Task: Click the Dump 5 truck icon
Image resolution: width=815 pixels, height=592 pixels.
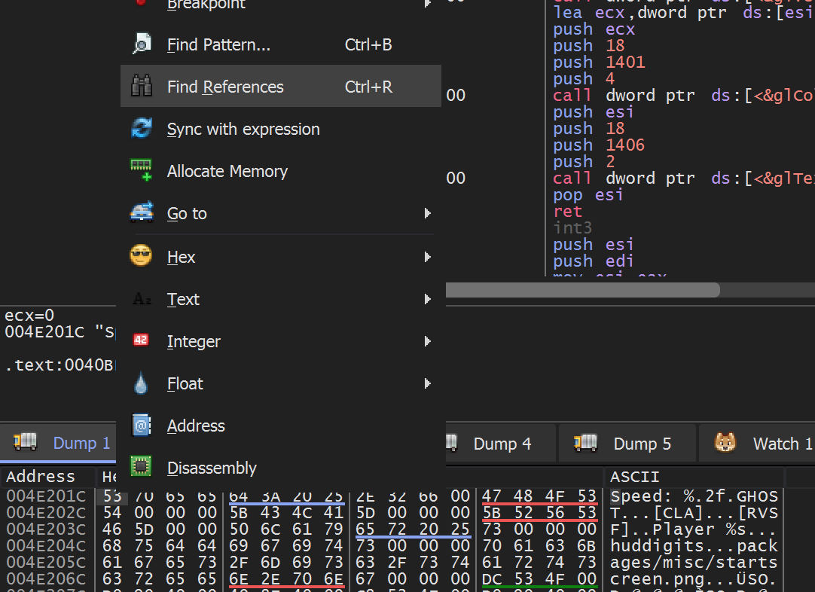Action: tap(585, 444)
